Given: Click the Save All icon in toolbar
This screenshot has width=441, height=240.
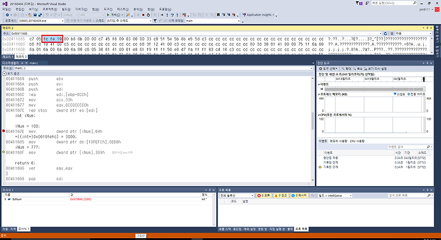Looking at the screenshot, I should pos(40,15).
